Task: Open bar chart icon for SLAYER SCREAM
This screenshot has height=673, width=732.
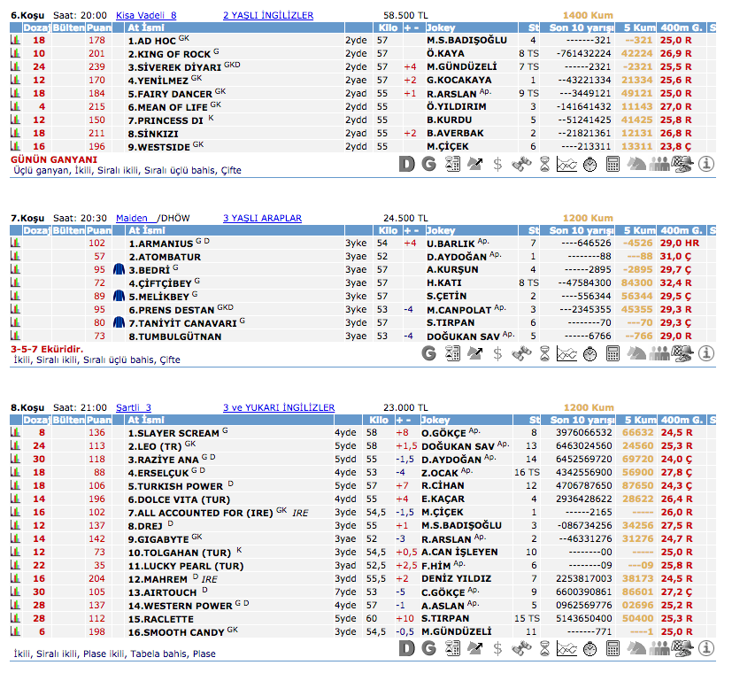Action: click(x=15, y=433)
